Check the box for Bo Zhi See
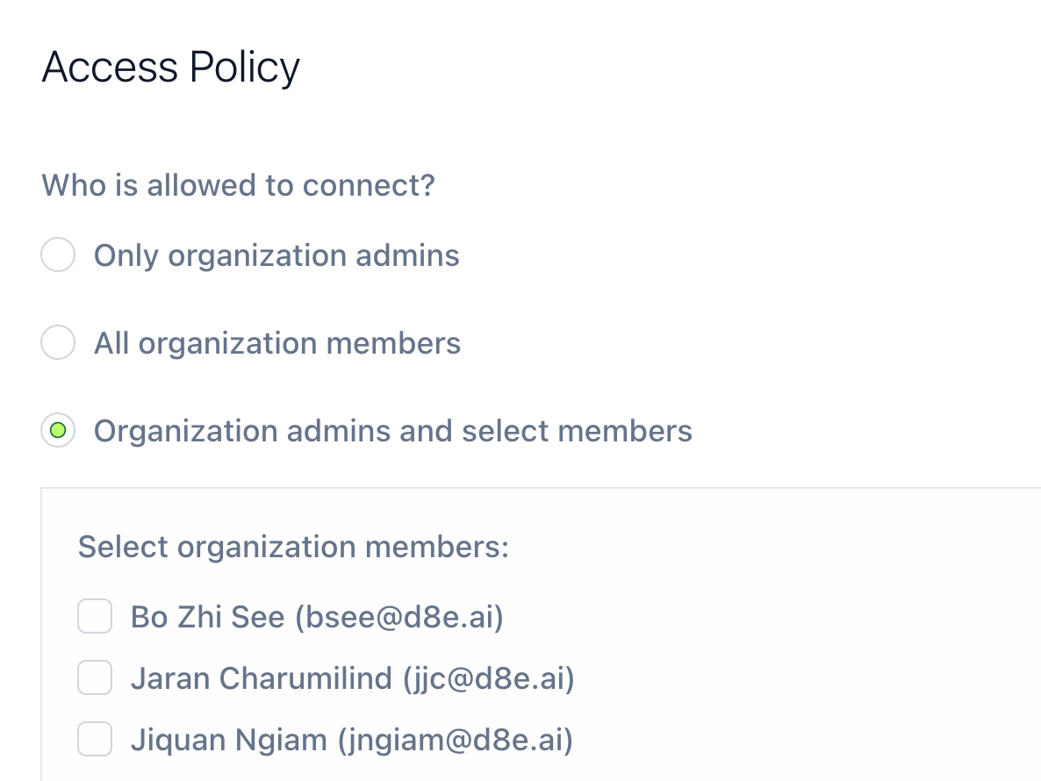 point(95,616)
